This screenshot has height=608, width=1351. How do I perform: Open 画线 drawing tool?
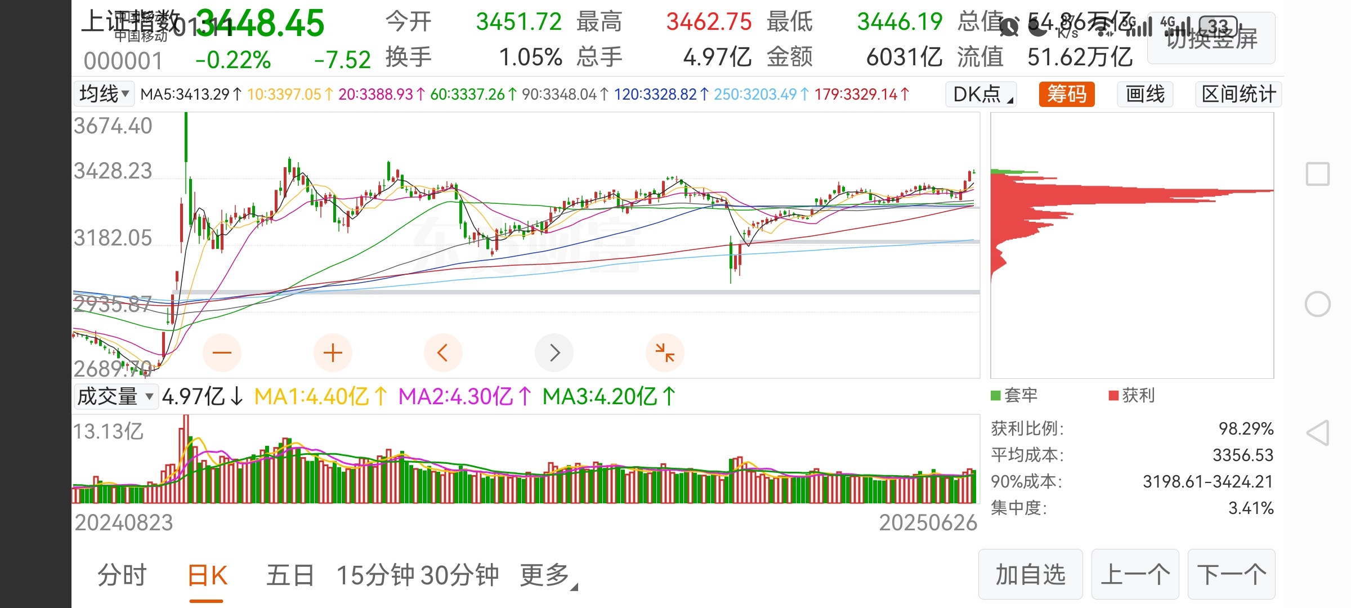coord(1145,94)
